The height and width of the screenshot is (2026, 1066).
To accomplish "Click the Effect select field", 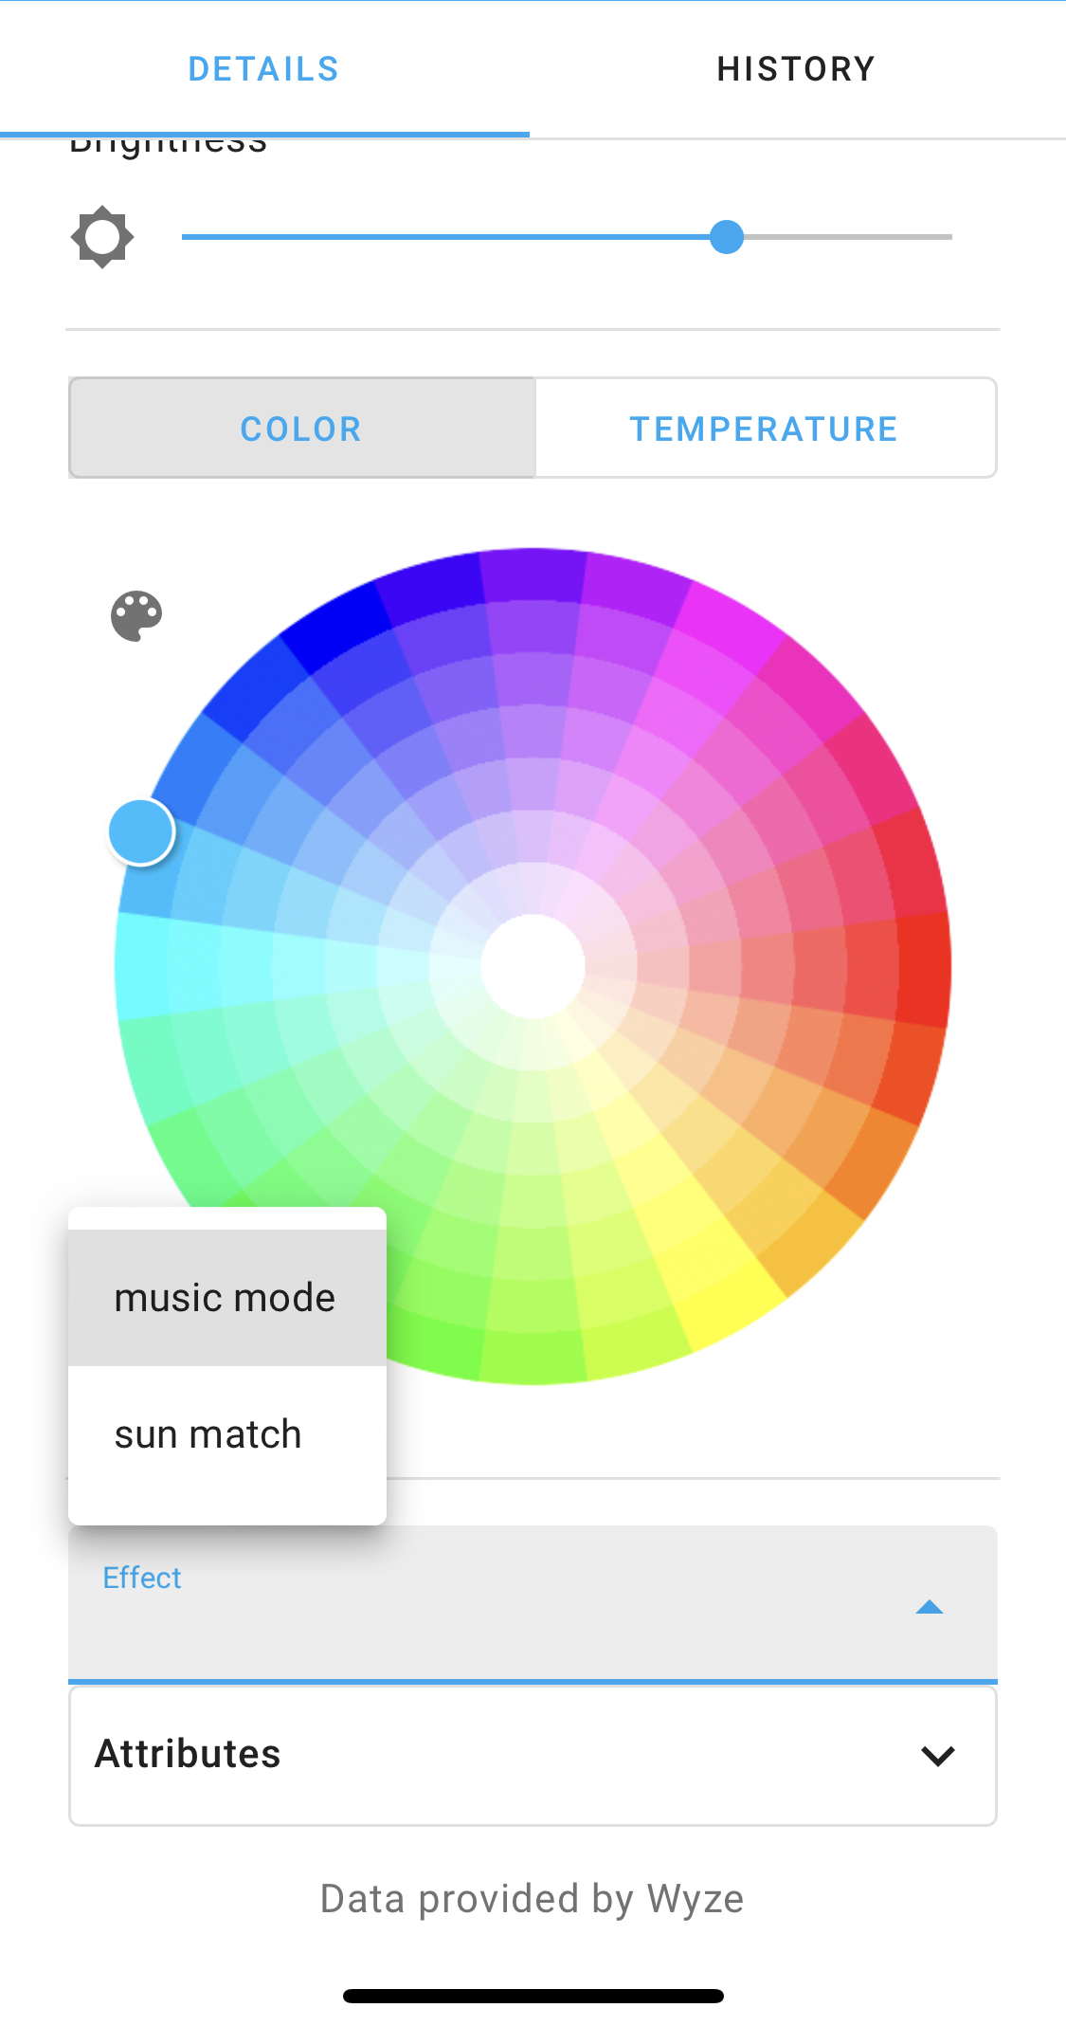I will coord(533,1604).
